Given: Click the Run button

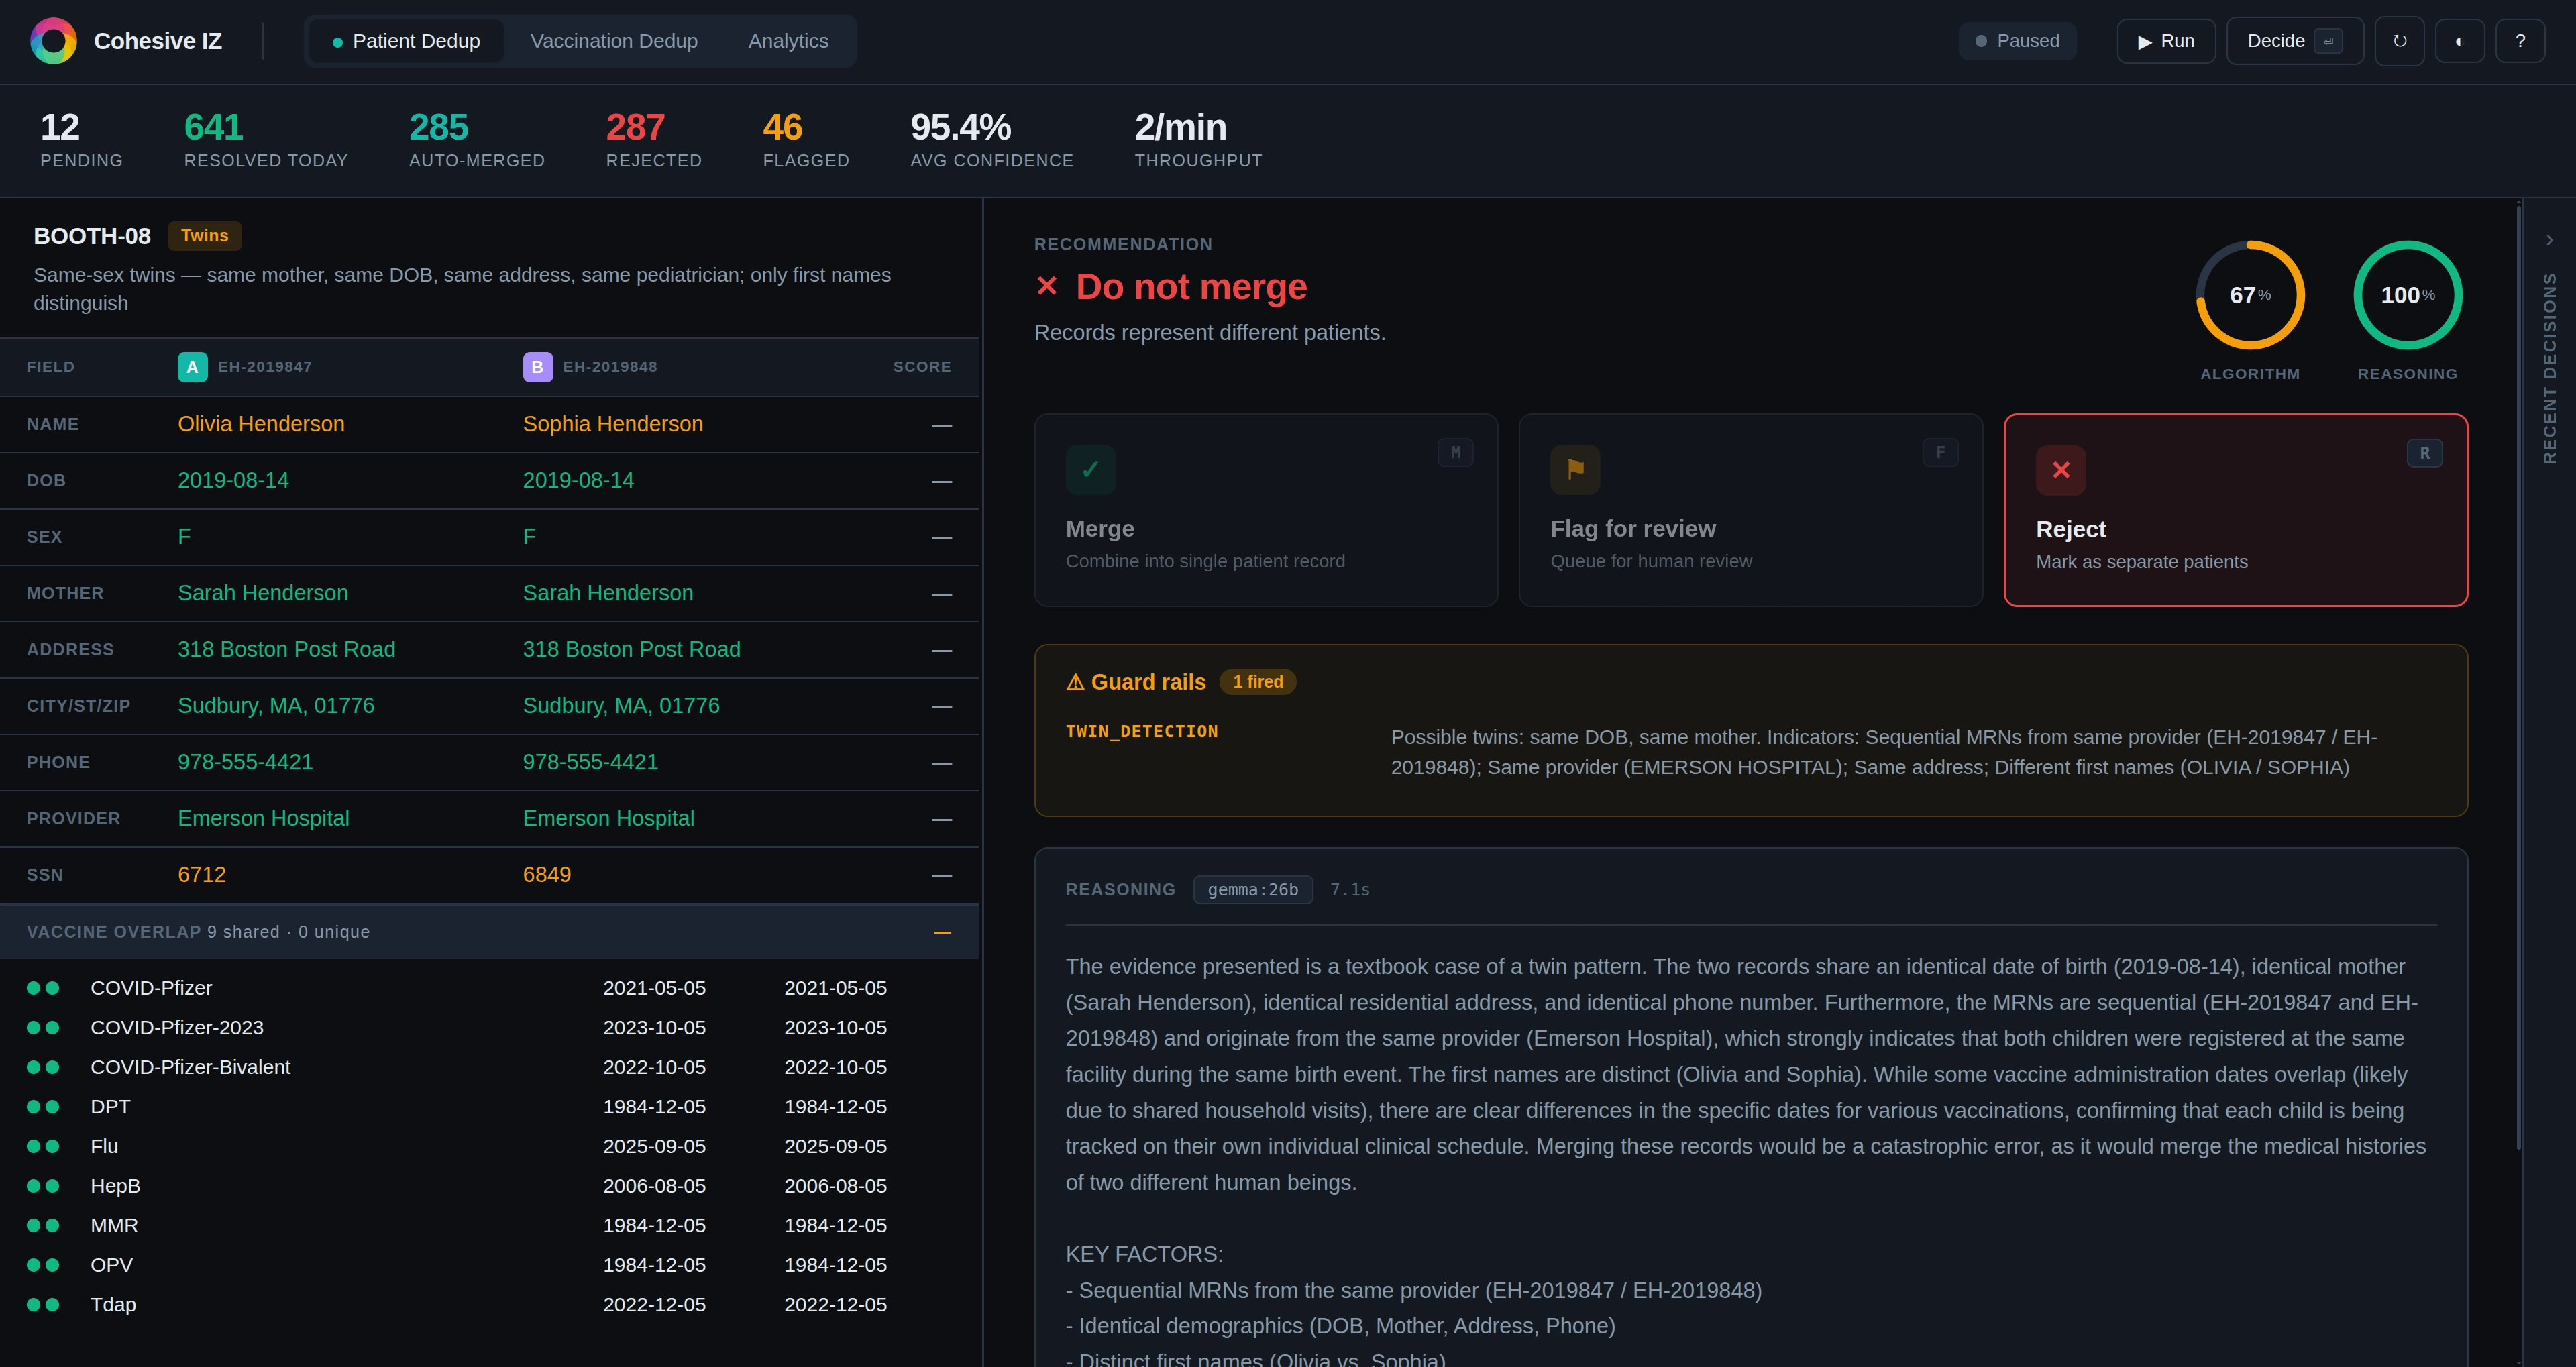Looking at the screenshot, I should click(x=2166, y=41).
